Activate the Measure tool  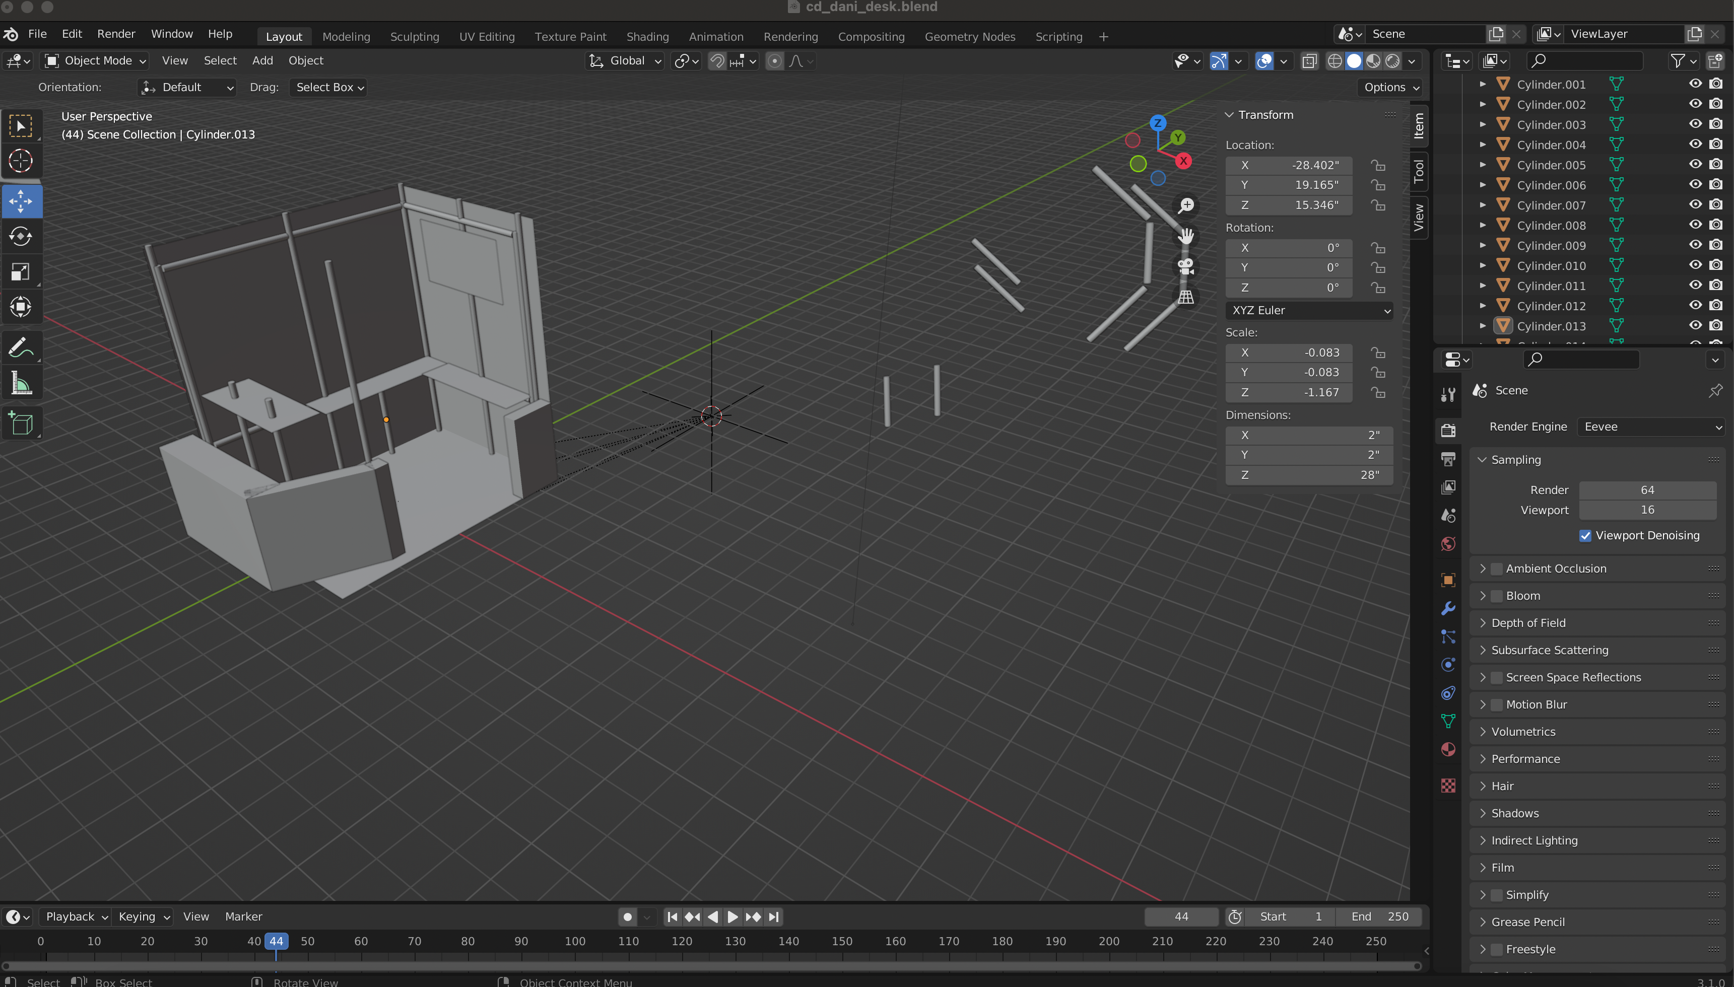(x=20, y=384)
